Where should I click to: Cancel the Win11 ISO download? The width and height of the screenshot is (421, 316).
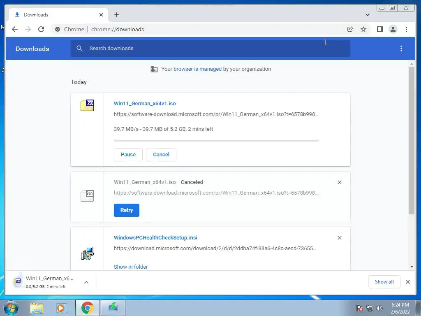click(x=161, y=155)
